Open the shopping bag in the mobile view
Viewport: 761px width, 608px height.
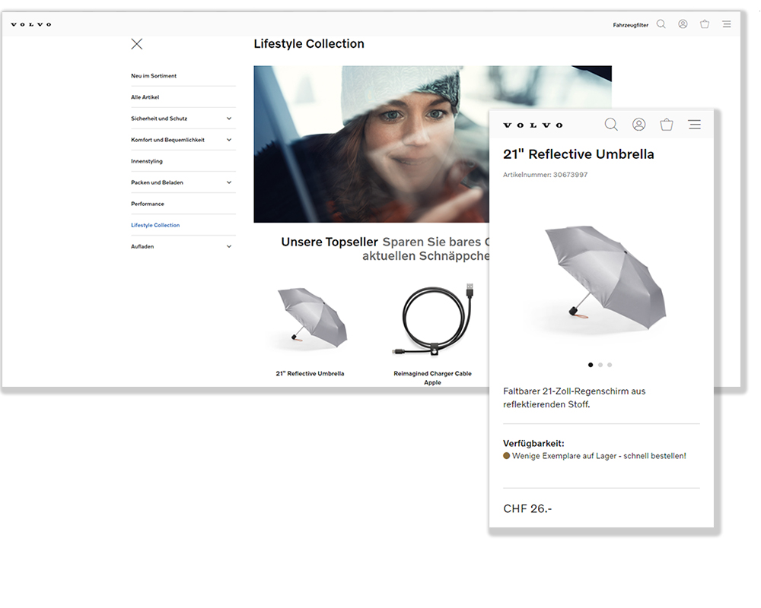[x=667, y=125]
